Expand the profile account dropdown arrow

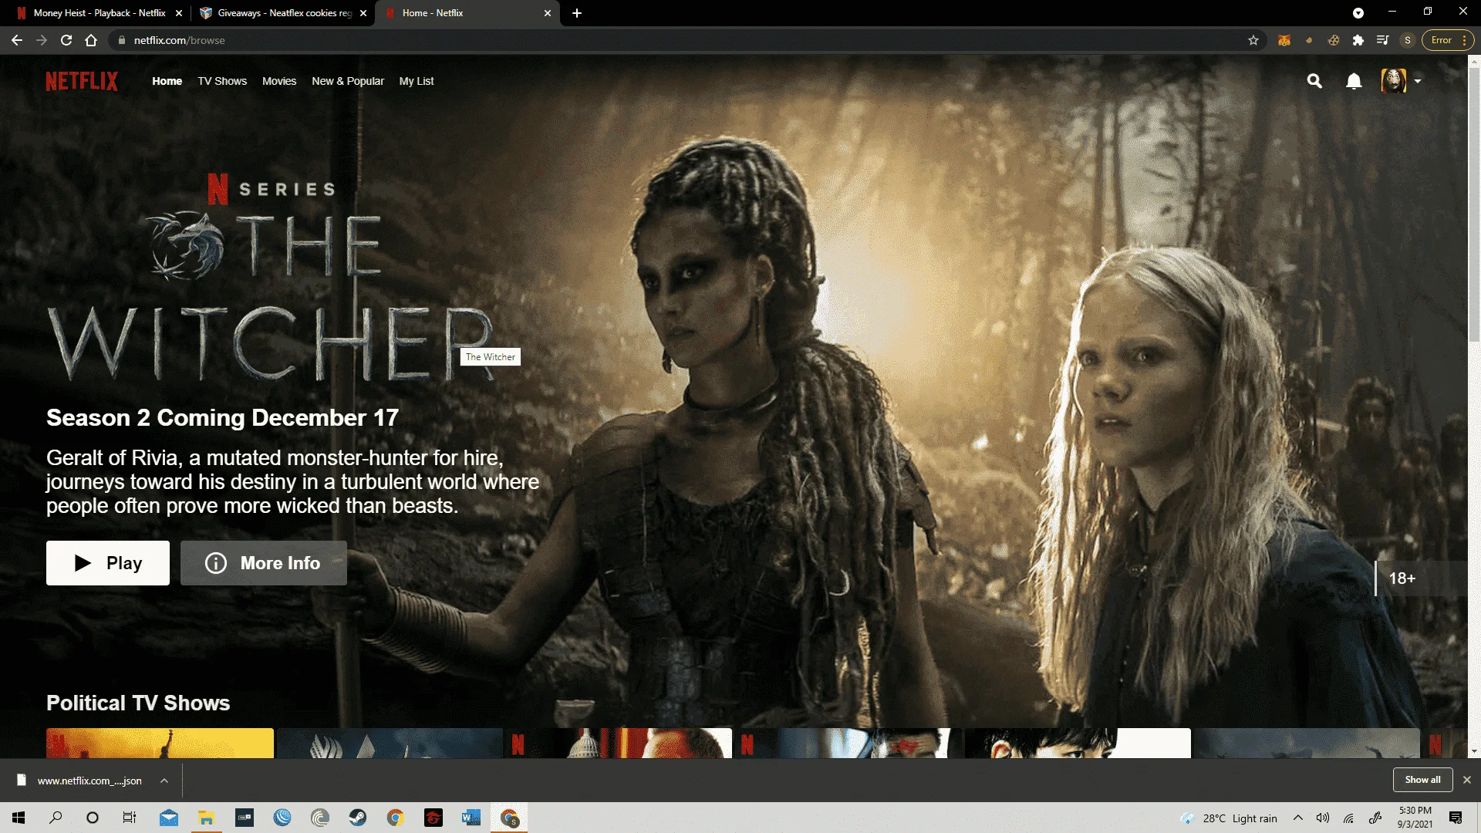point(1418,81)
